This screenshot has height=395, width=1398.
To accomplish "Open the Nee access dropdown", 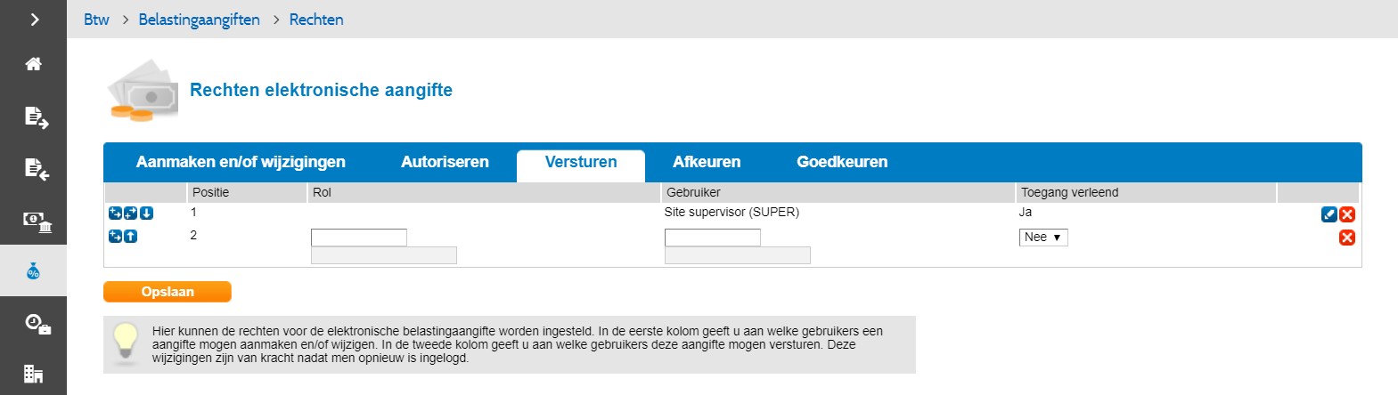I will [1043, 238].
